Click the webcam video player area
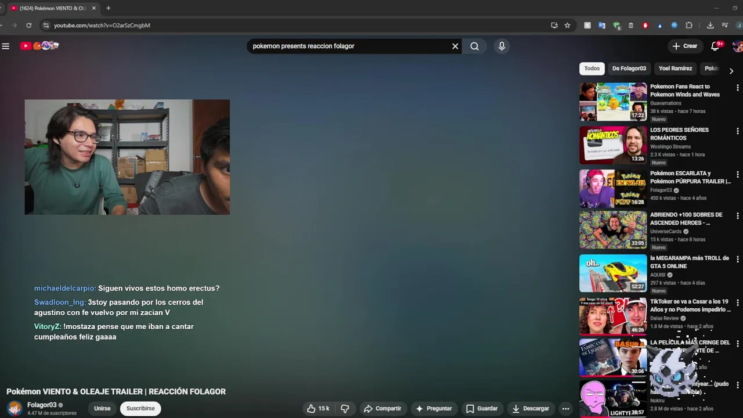The width and height of the screenshot is (743, 418). (127, 157)
